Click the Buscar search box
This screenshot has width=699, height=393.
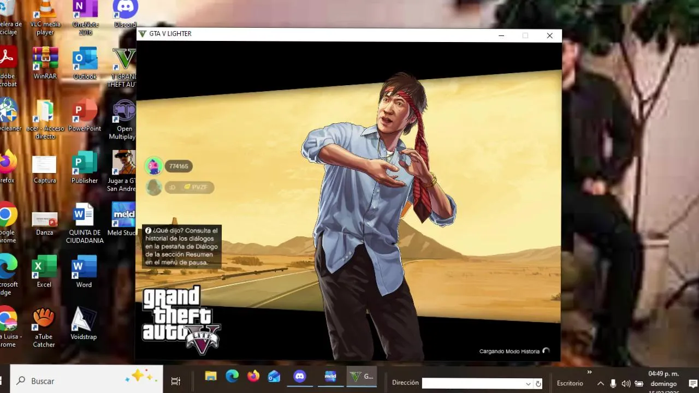(86, 380)
